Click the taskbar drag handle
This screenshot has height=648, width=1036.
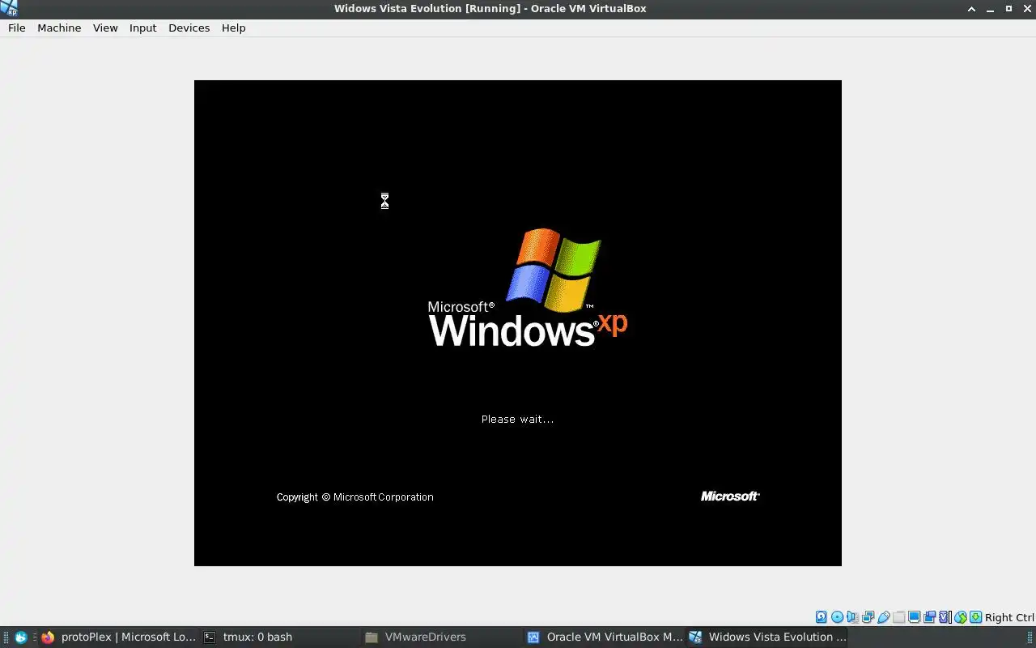pyautogui.click(x=6, y=637)
